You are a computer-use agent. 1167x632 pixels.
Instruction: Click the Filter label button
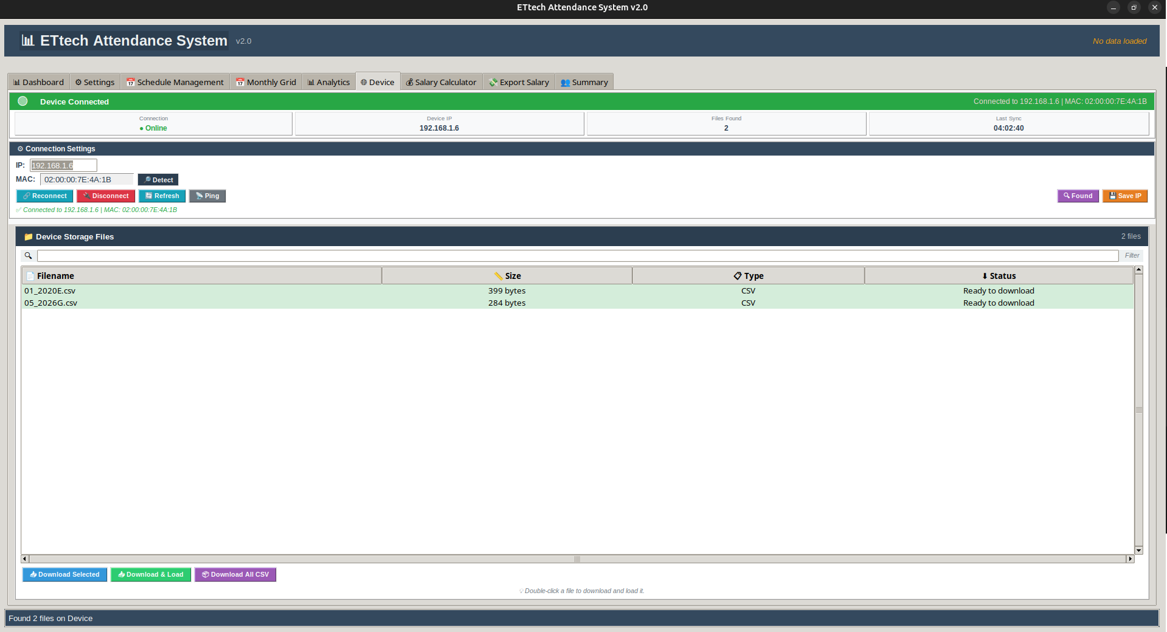[1132, 256]
